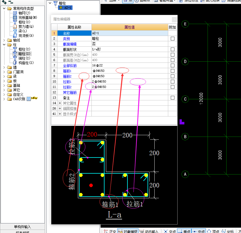The image size is (241, 233).
Task: Click the red 200 dimension in section preview
Action: 92,135
